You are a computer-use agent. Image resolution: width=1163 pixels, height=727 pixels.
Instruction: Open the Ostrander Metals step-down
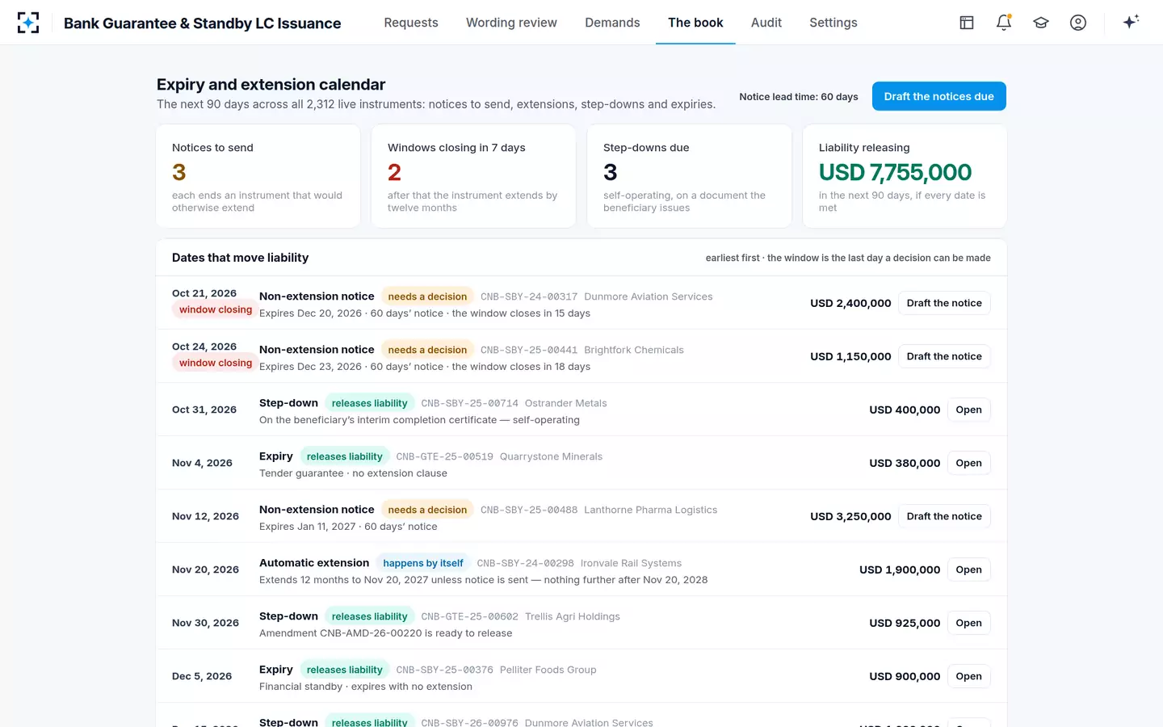968,410
